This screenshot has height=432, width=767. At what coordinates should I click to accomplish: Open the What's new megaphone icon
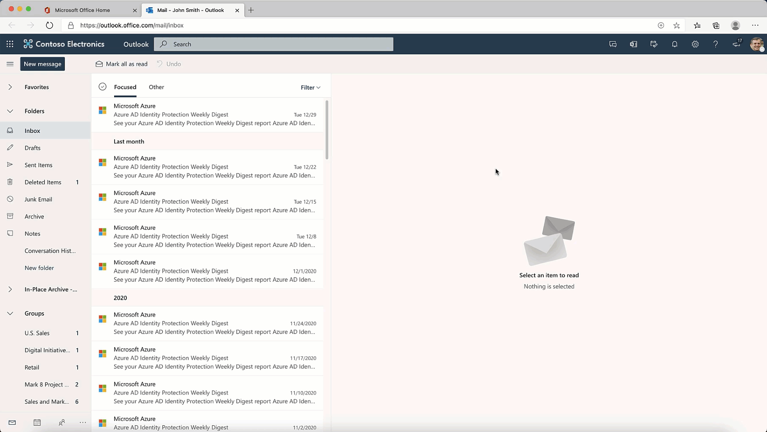tap(737, 43)
